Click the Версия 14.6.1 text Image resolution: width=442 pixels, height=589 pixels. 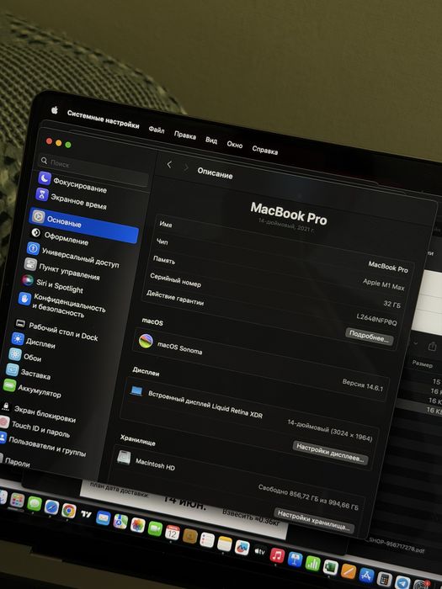(362, 385)
